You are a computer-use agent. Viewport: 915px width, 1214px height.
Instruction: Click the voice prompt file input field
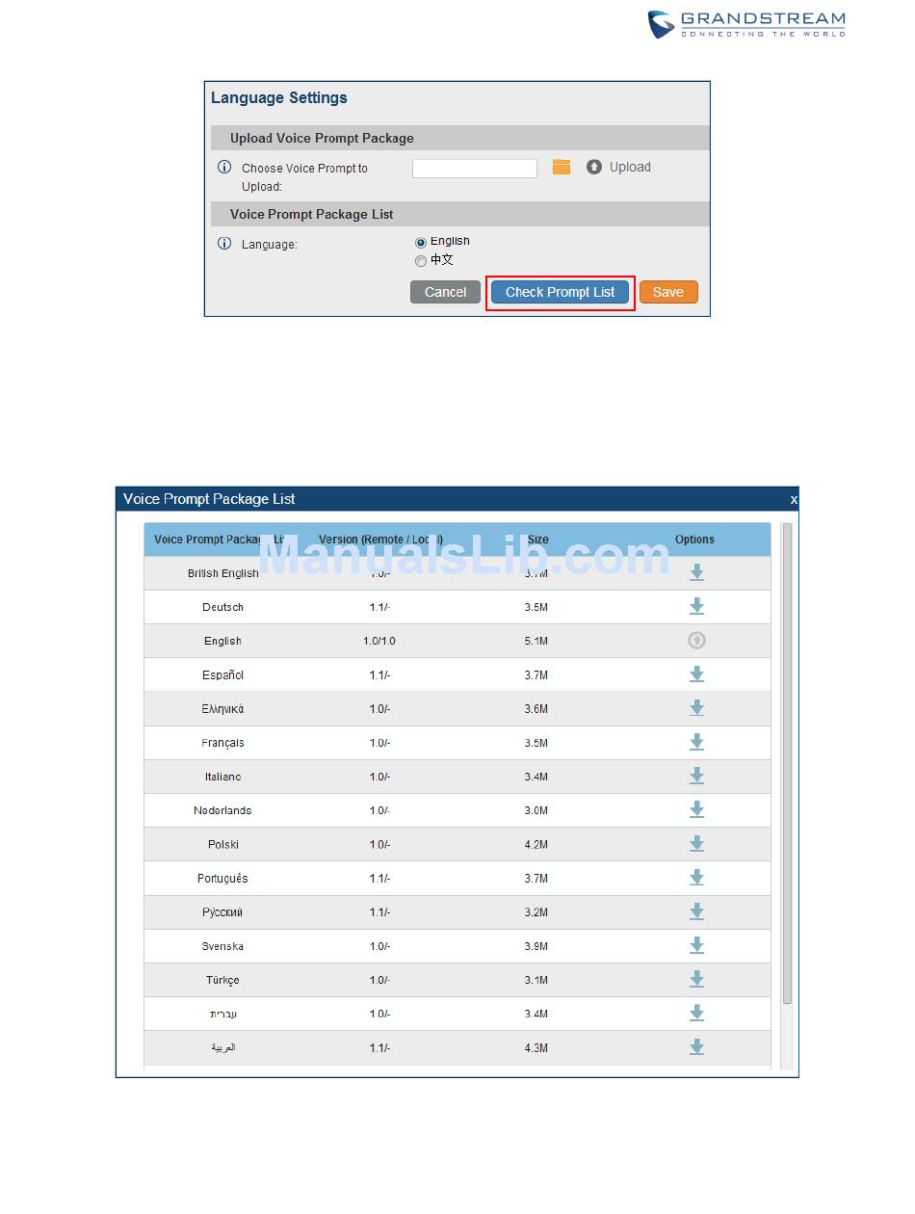(475, 169)
